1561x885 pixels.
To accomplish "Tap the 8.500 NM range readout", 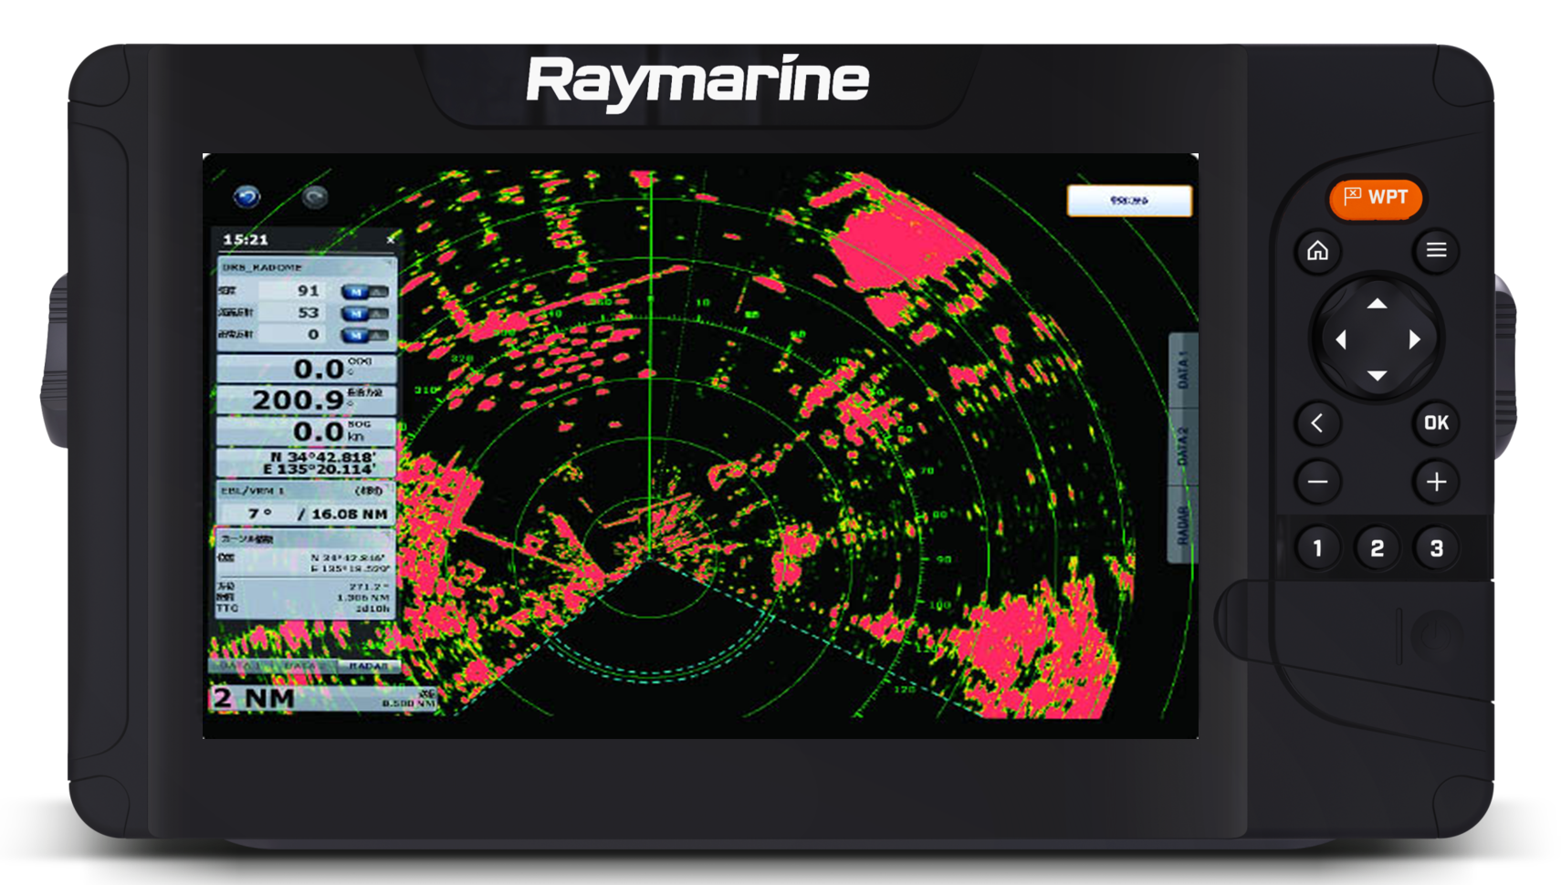I will pos(408,703).
